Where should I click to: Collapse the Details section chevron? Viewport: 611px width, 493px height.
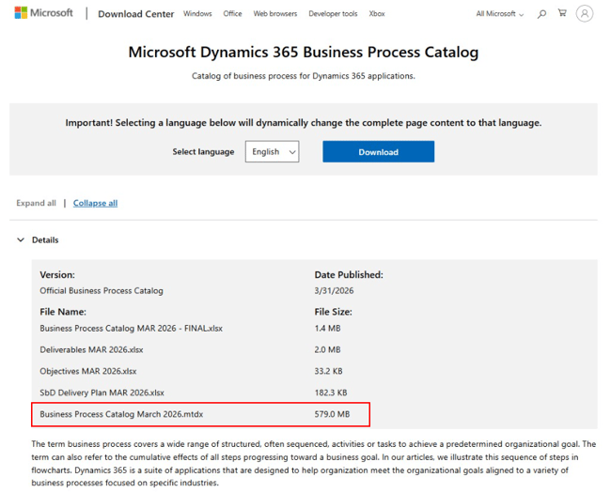[21, 240]
